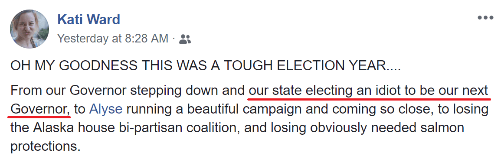
Task: Click the friends audience privacy icon
Action: point(185,39)
